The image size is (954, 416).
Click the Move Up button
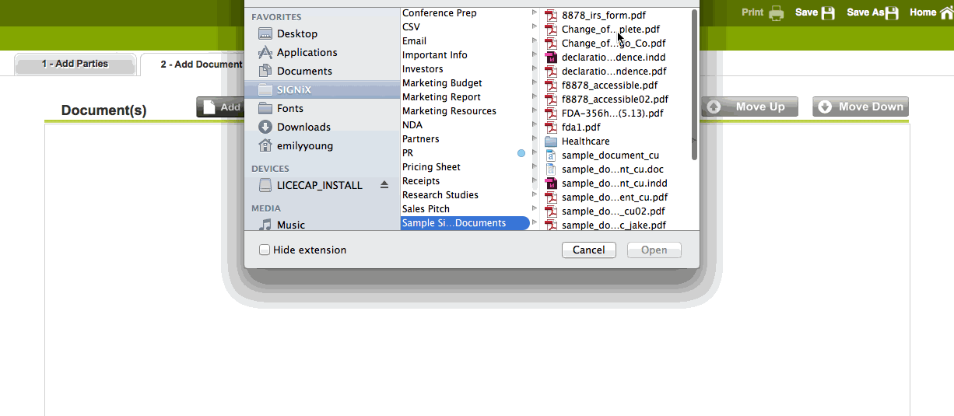click(x=749, y=107)
